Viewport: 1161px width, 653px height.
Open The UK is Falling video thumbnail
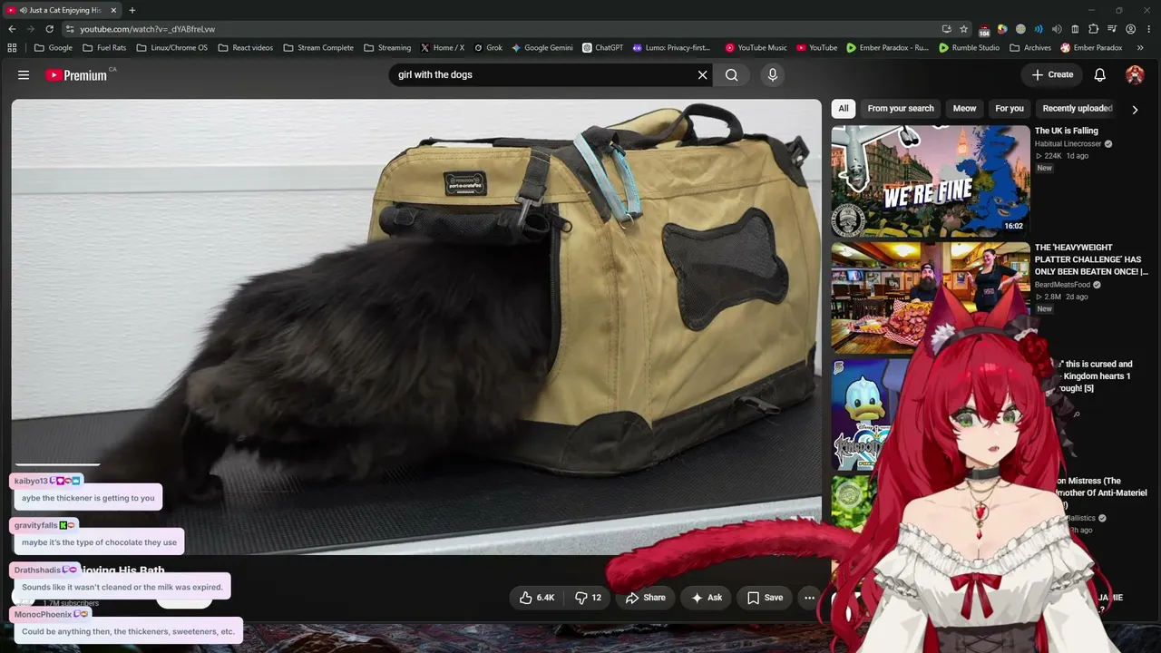[x=931, y=181]
